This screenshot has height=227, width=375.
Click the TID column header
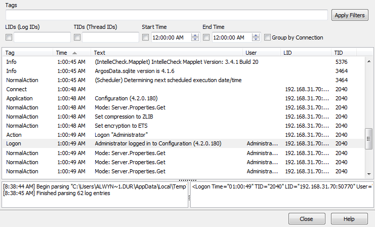point(344,53)
